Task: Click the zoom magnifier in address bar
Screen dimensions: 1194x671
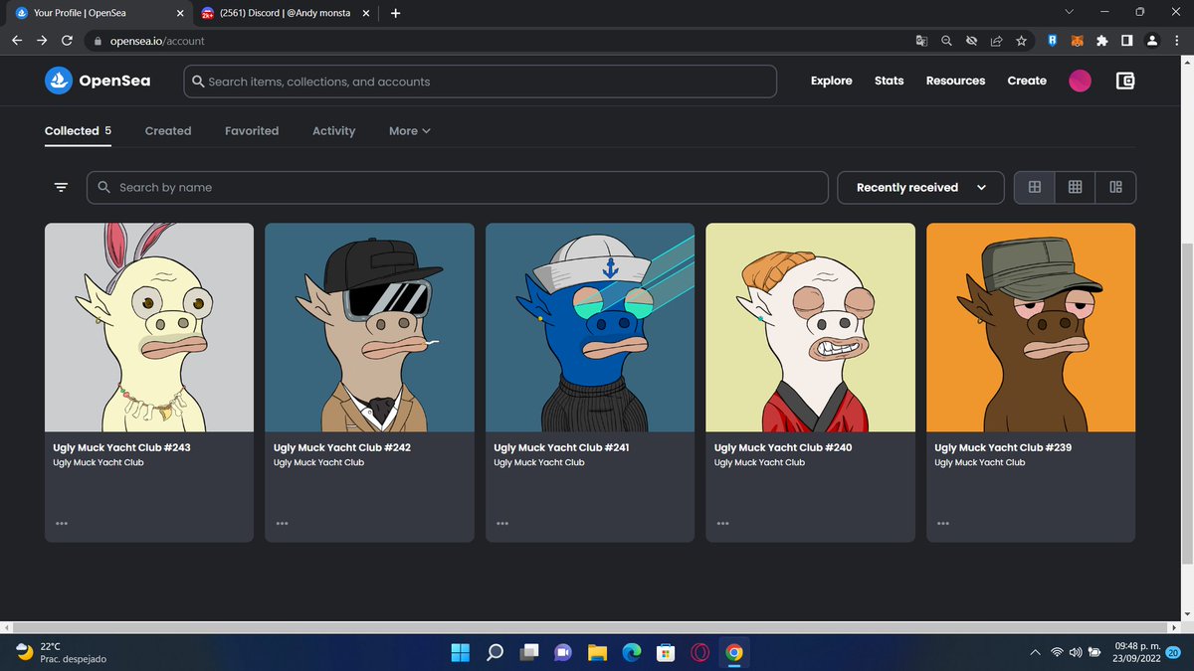Action: pyautogui.click(x=946, y=41)
